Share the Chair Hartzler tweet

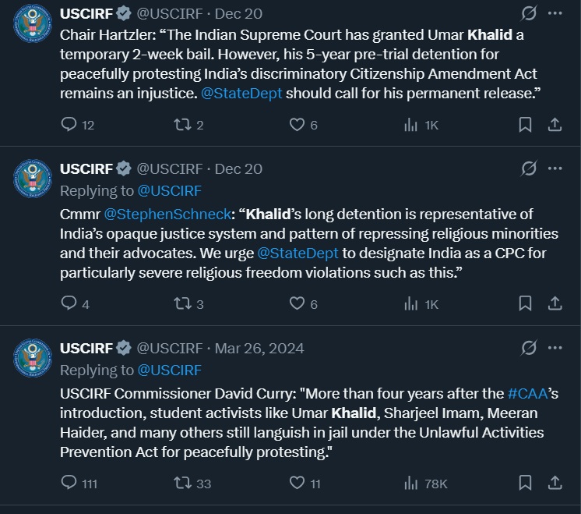[x=555, y=125]
